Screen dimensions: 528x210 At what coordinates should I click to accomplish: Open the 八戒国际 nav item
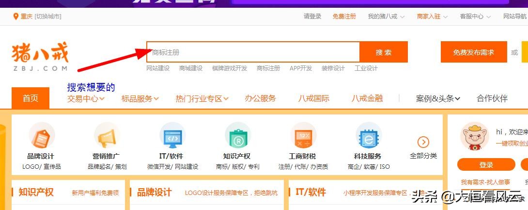(313, 98)
